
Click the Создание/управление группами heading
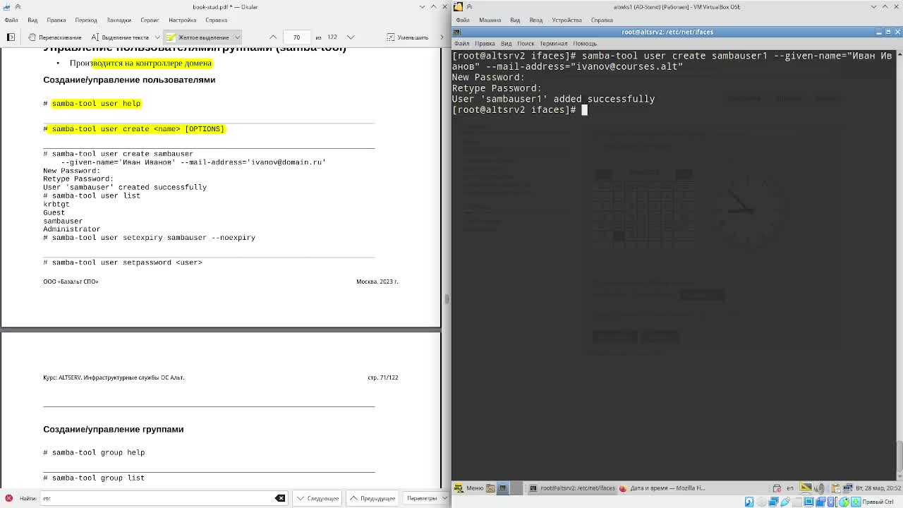point(113,429)
